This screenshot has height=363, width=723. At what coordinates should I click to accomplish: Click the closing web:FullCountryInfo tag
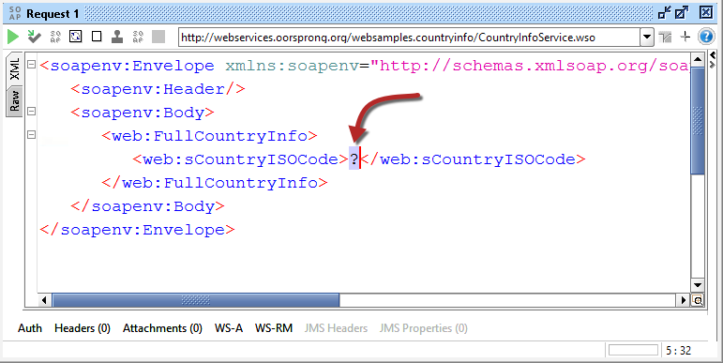[x=215, y=183]
